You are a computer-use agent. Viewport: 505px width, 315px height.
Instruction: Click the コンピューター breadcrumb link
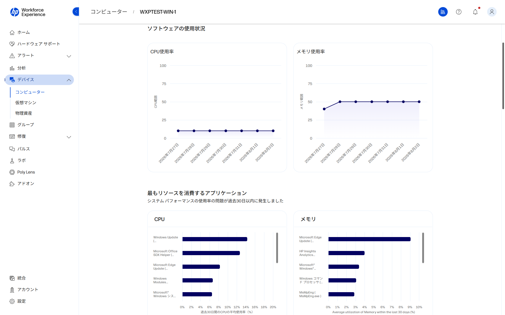[109, 12]
